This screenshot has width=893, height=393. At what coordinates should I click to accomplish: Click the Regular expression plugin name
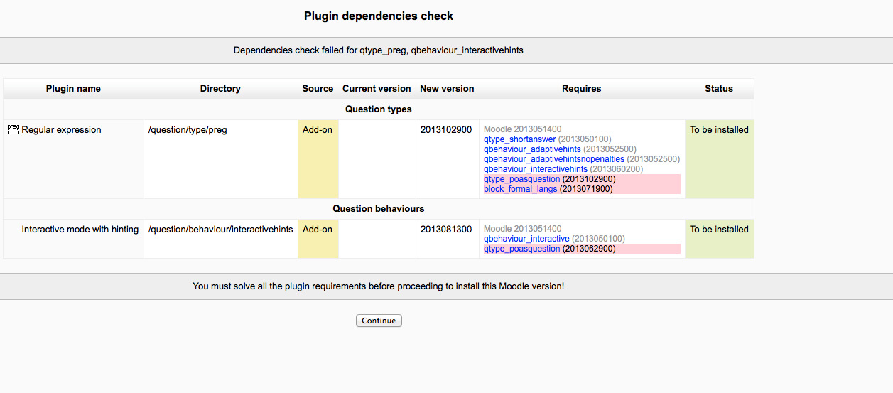click(61, 130)
